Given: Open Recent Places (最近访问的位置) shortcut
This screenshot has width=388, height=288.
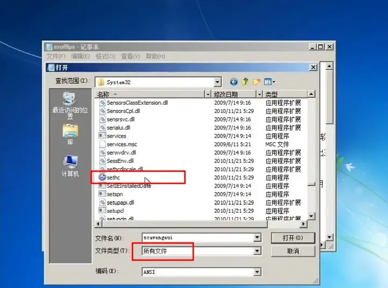Looking at the screenshot, I should coord(70,106).
